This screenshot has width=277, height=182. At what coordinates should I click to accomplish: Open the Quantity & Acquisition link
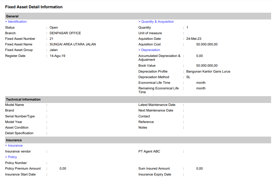coord(156,22)
